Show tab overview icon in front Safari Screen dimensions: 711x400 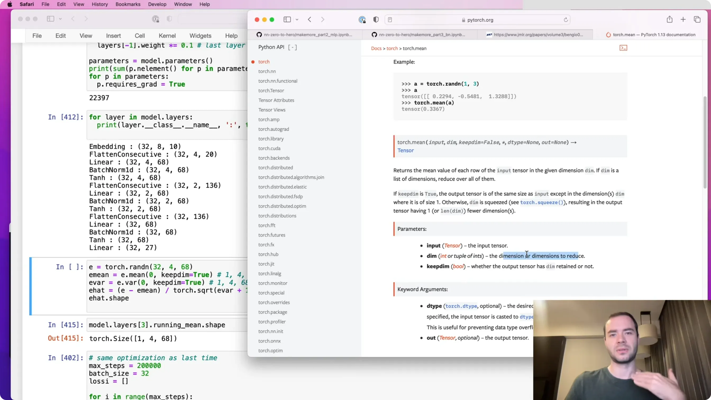pyautogui.click(x=697, y=20)
